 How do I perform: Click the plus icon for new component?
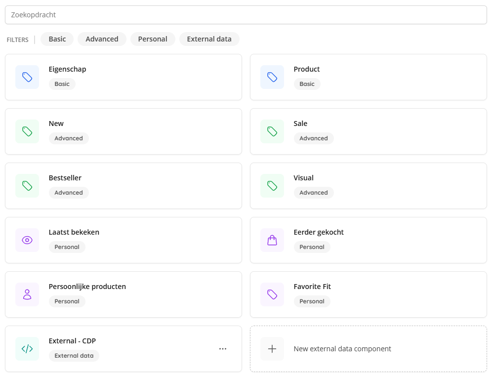(x=272, y=349)
